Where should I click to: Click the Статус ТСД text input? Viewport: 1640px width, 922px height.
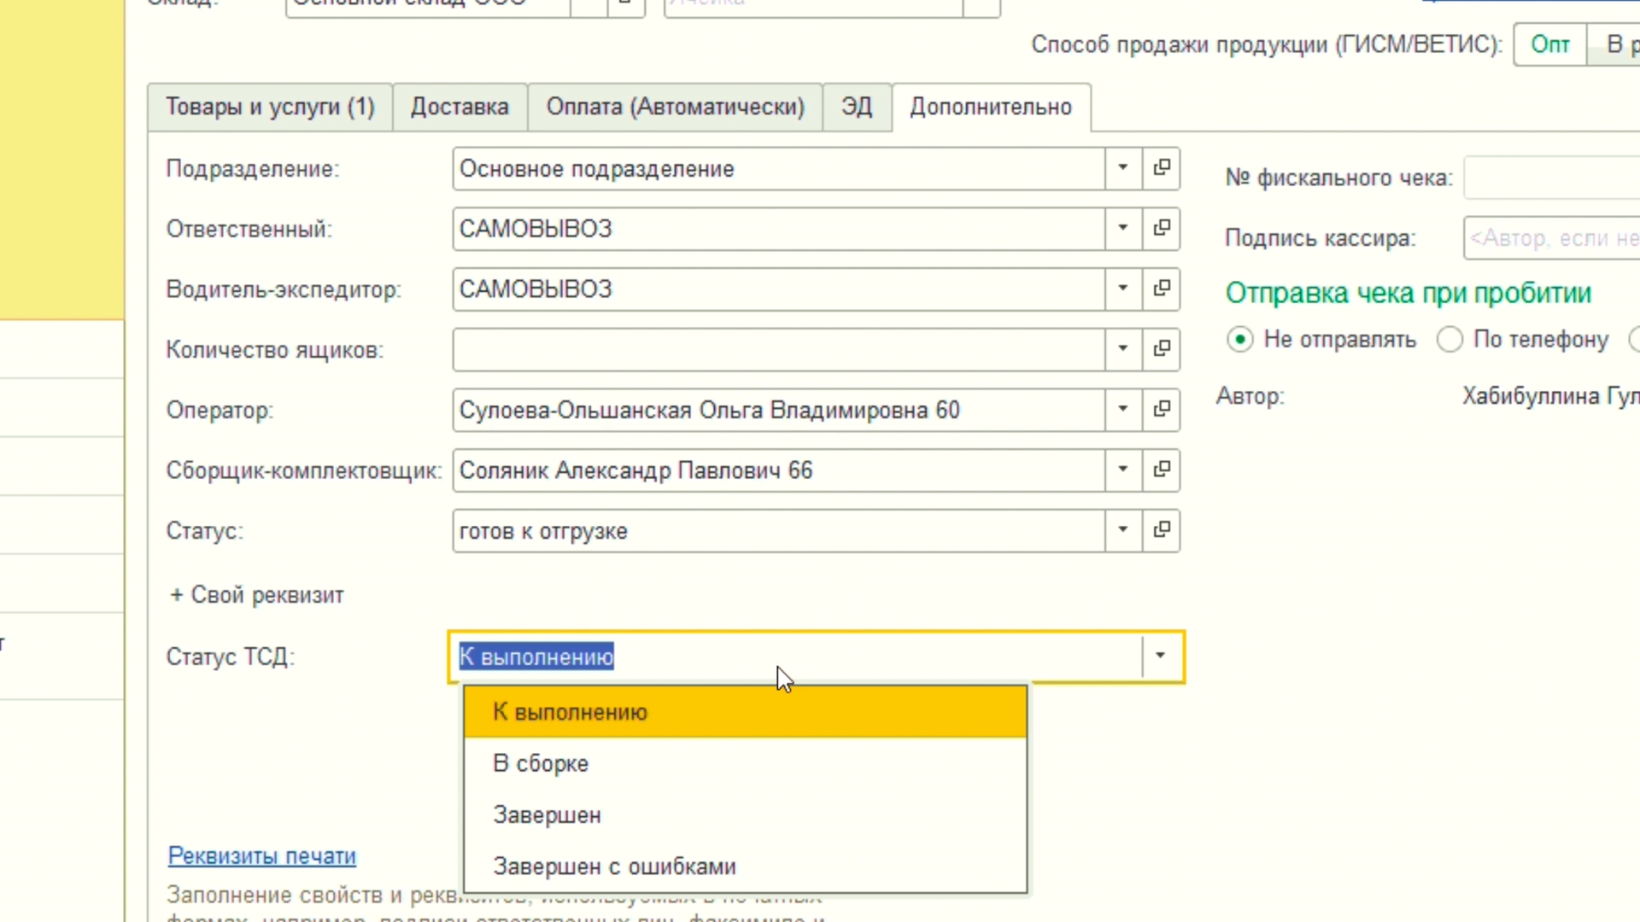[796, 656]
